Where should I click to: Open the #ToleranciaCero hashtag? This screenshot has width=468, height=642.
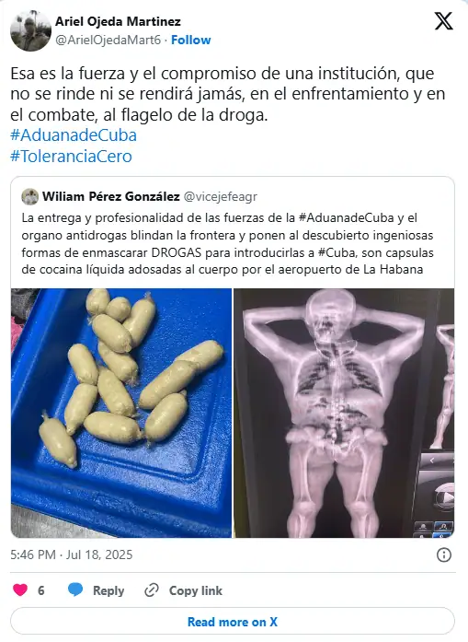pos(71,157)
